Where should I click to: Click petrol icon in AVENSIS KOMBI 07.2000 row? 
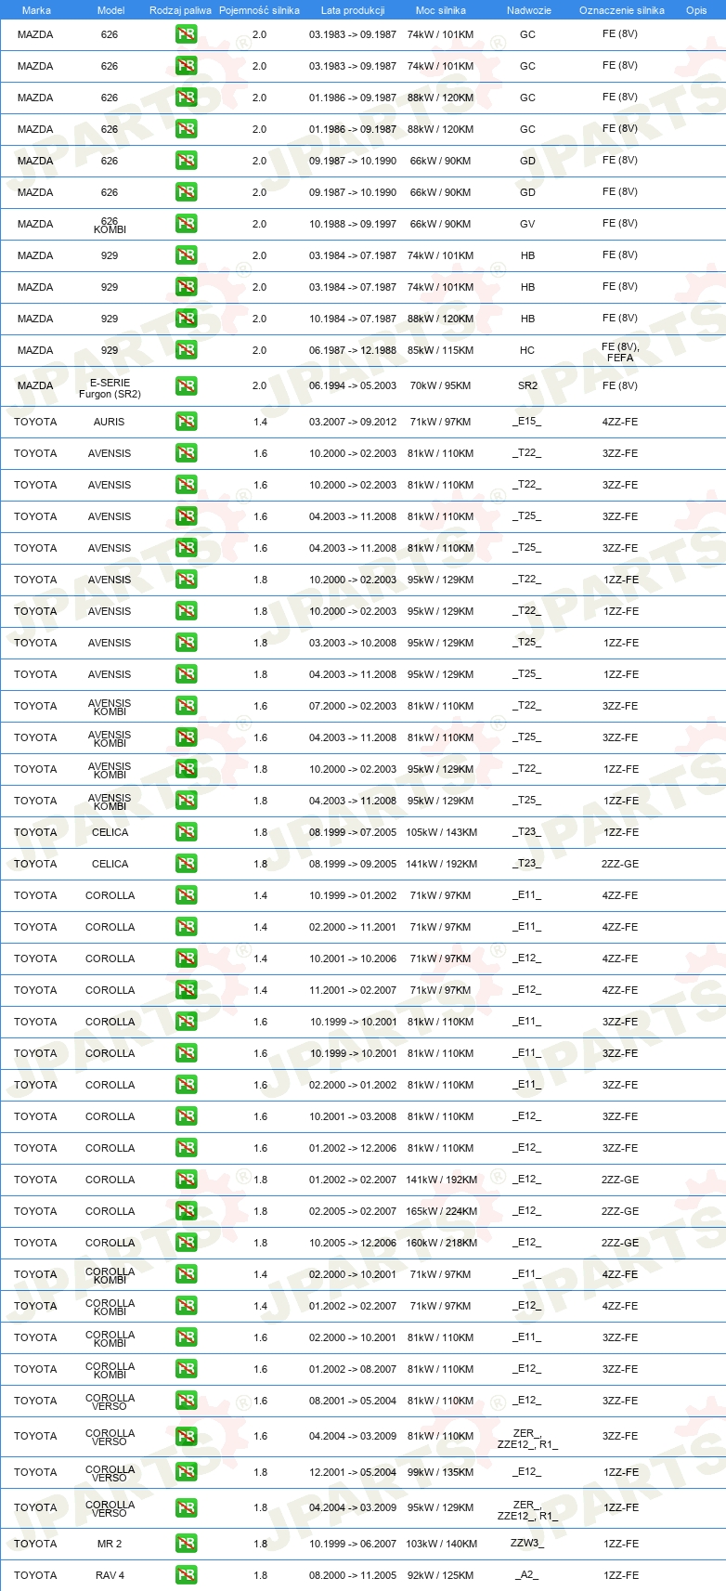point(187,706)
